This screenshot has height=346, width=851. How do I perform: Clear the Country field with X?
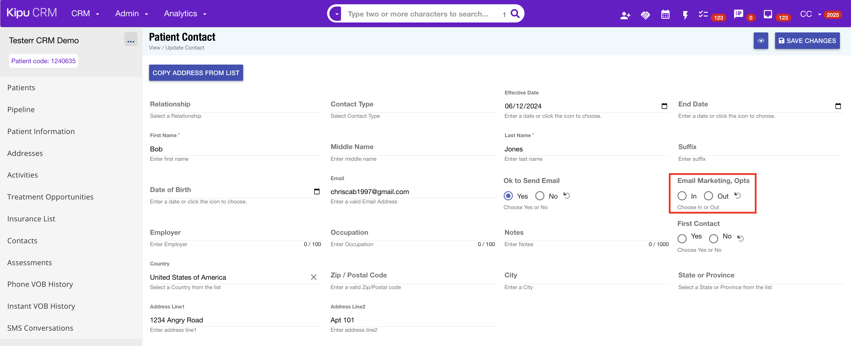(313, 277)
